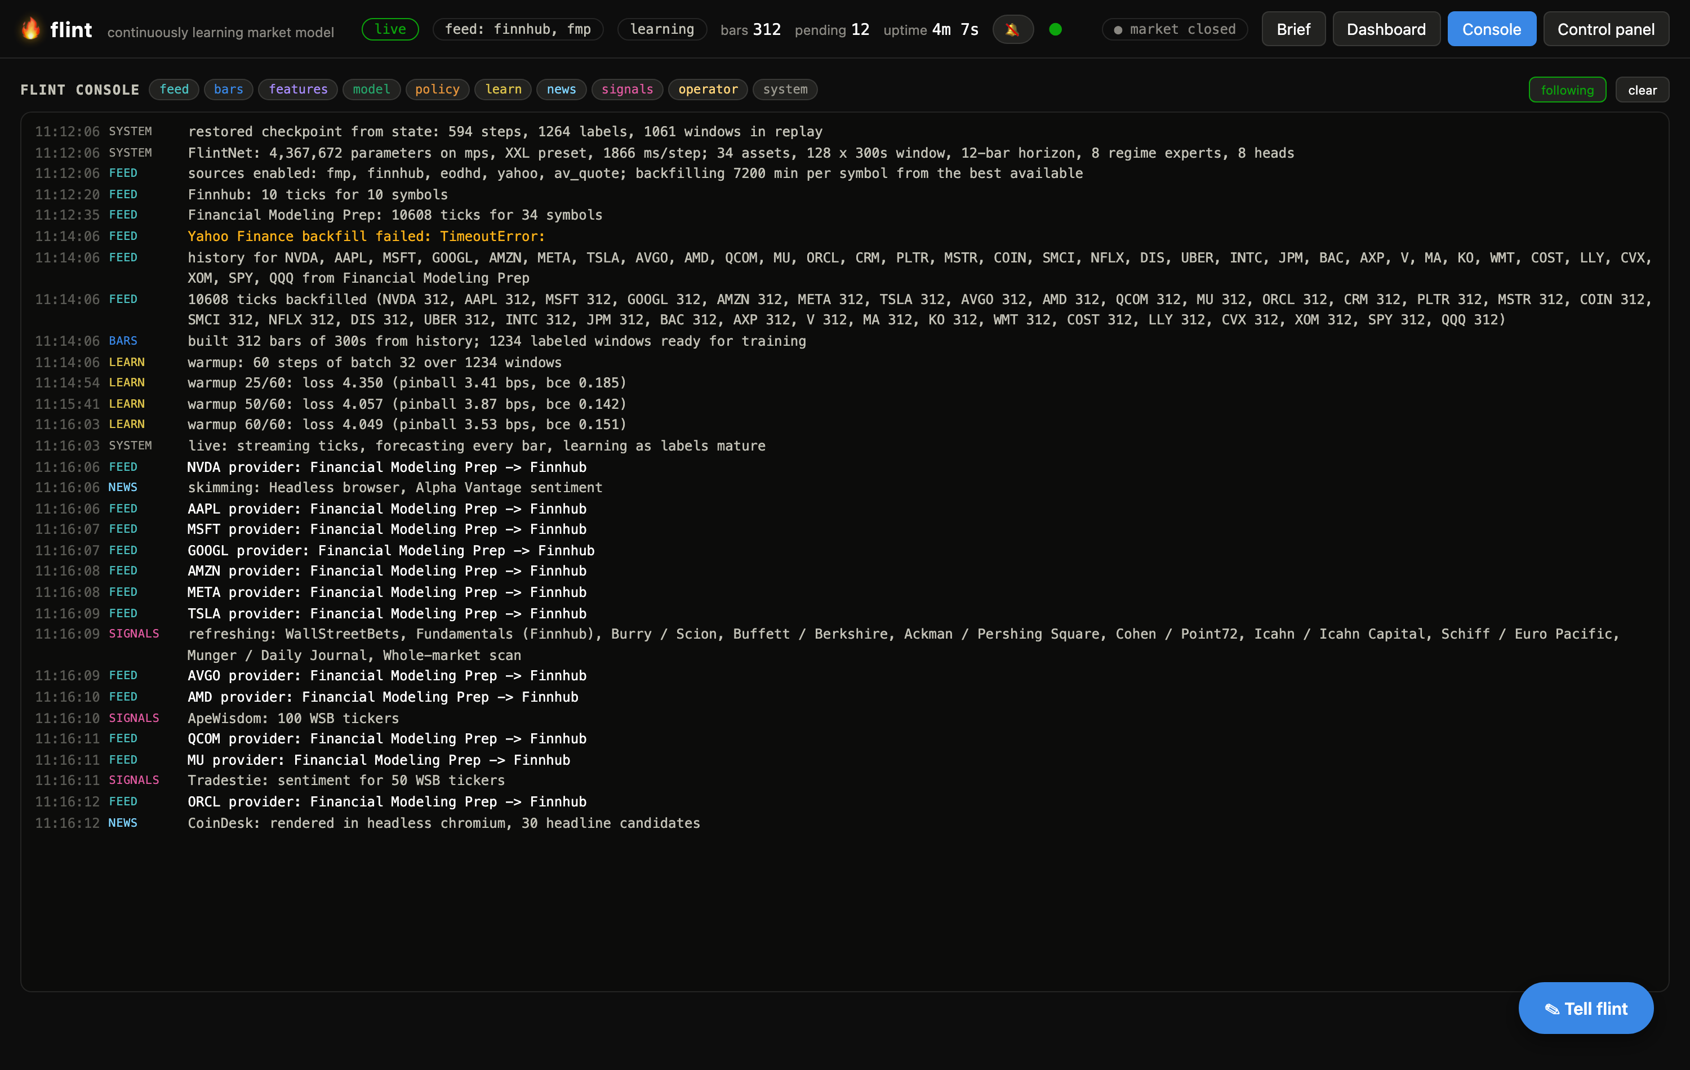
Task: Select the sources enabled log line
Action: coord(844,173)
